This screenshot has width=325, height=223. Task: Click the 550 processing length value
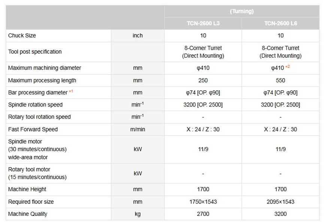point(280,81)
